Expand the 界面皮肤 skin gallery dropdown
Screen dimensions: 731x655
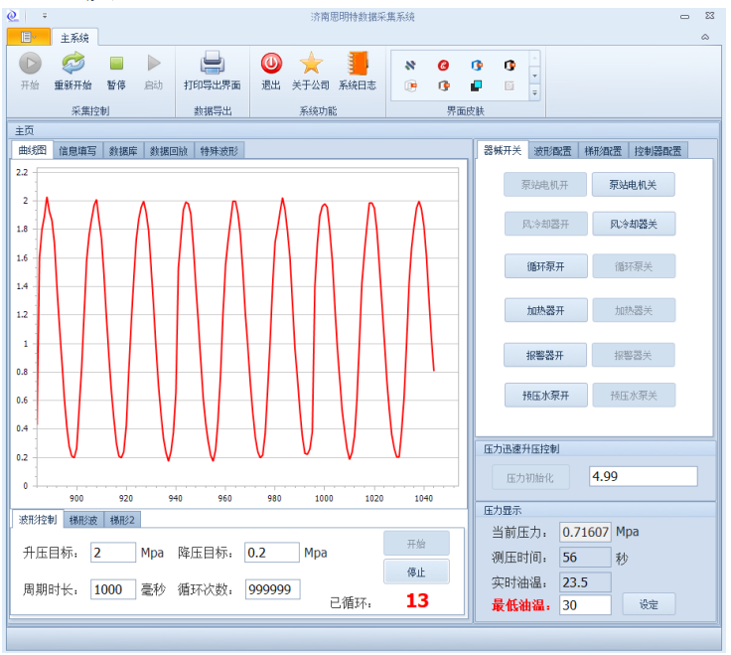[534, 92]
